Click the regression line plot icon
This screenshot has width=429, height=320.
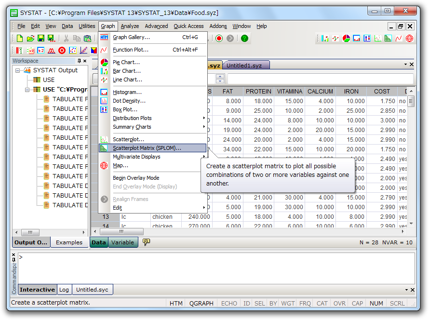point(83,50)
